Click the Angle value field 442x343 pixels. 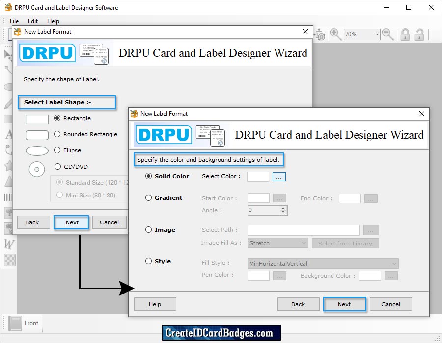click(264, 210)
